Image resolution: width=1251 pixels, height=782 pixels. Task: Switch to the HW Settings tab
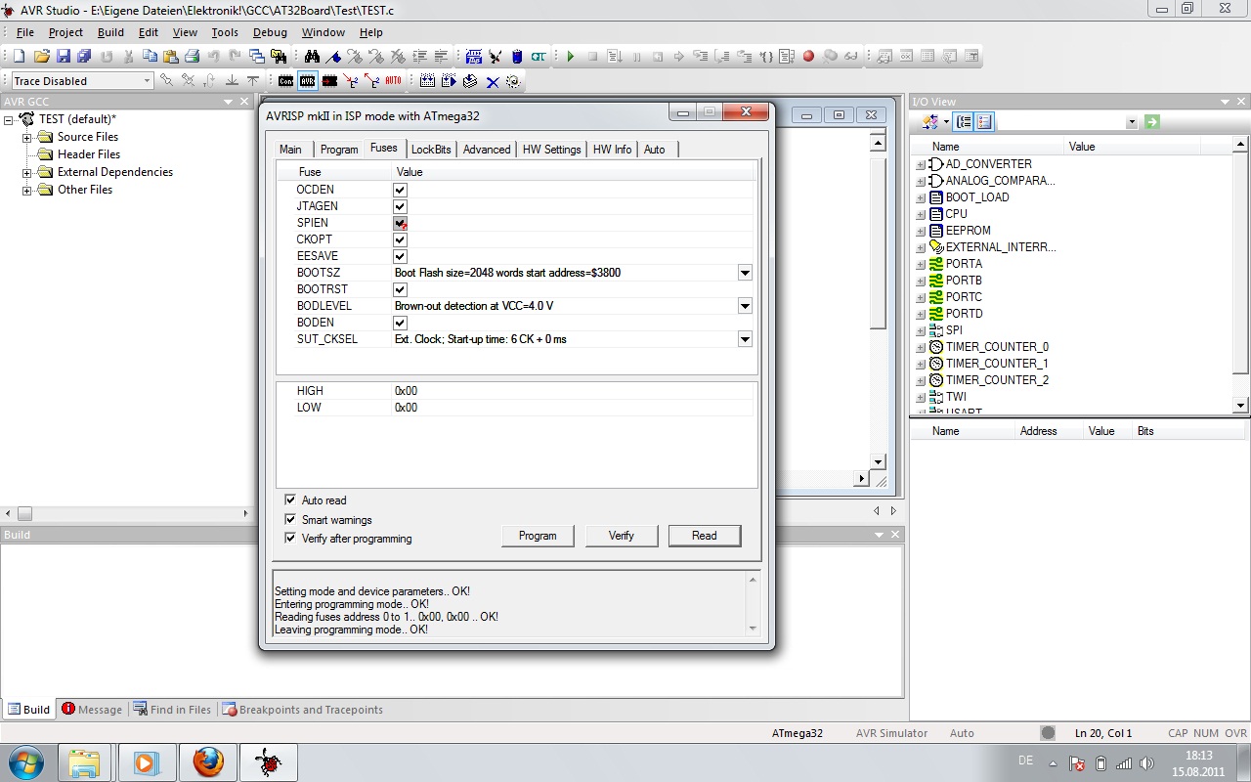point(551,149)
